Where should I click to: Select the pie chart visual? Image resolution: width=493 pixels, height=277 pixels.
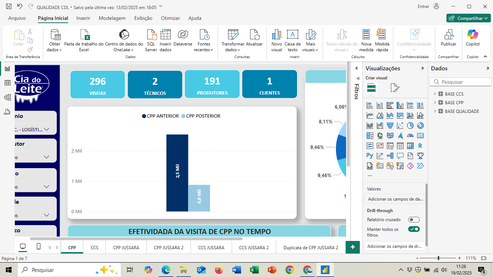tap(410, 126)
